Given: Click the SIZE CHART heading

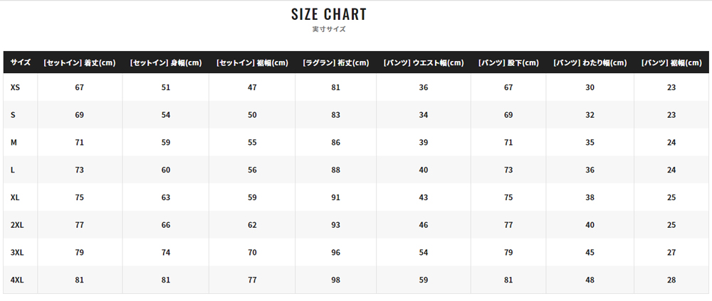Looking at the screenshot, I should (x=329, y=14).
